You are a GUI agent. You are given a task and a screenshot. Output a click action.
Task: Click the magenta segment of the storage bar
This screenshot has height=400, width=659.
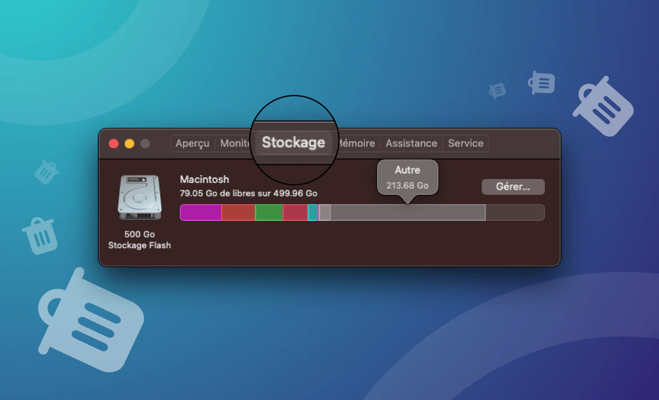[200, 213]
